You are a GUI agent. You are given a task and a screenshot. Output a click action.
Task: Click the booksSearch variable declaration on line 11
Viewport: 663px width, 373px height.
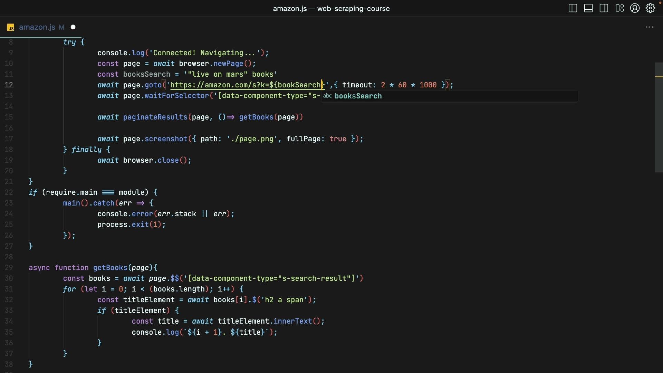click(x=147, y=74)
